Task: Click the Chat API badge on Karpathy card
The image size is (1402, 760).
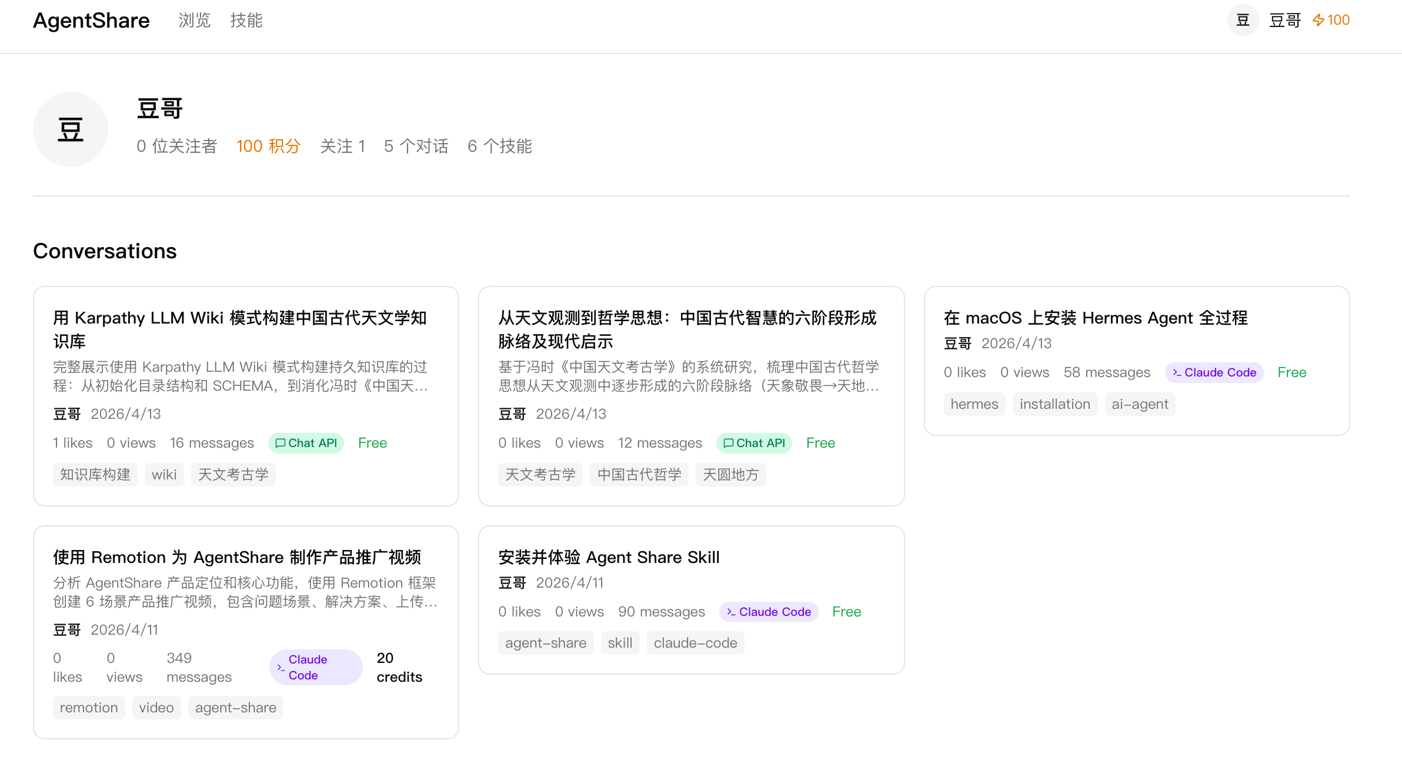Action: (x=306, y=443)
